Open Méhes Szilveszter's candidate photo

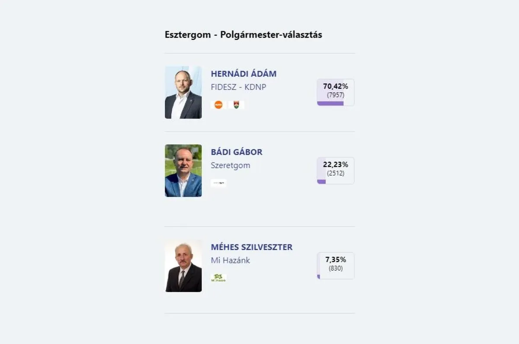click(x=183, y=266)
